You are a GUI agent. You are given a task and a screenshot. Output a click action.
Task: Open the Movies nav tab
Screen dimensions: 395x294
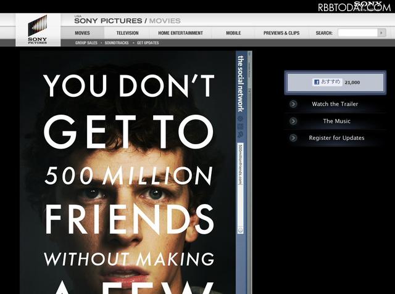pyautogui.click(x=82, y=33)
